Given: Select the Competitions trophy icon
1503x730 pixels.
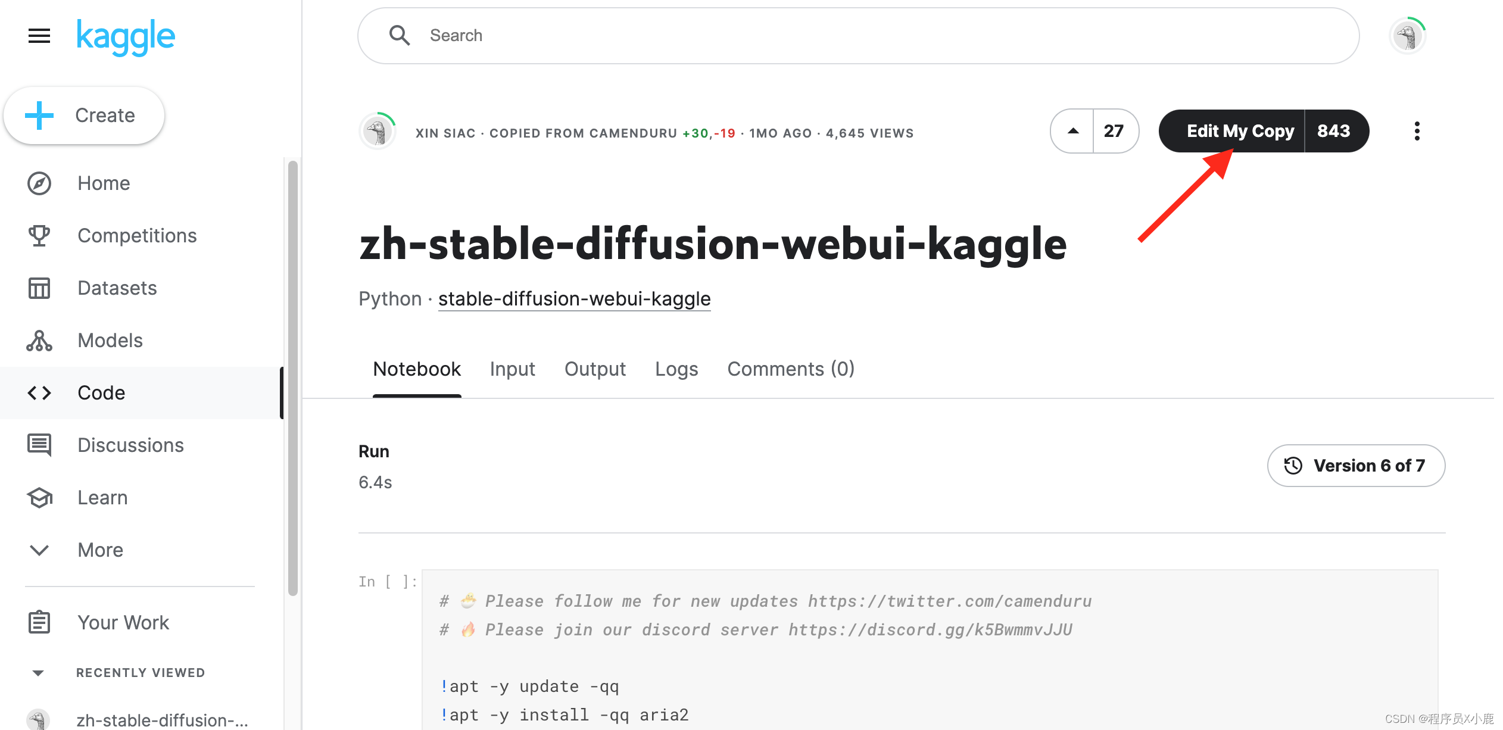Looking at the screenshot, I should 39,235.
